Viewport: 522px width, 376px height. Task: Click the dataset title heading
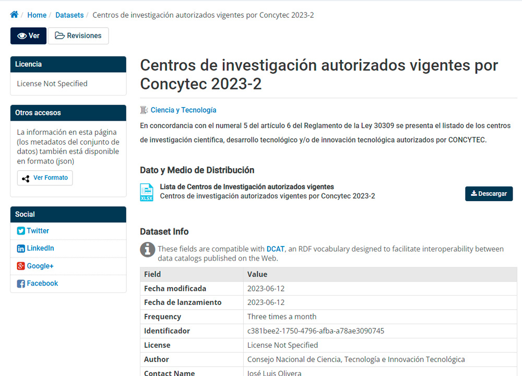(318, 74)
